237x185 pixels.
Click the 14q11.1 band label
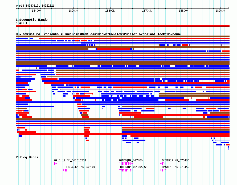[x=22, y=23]
